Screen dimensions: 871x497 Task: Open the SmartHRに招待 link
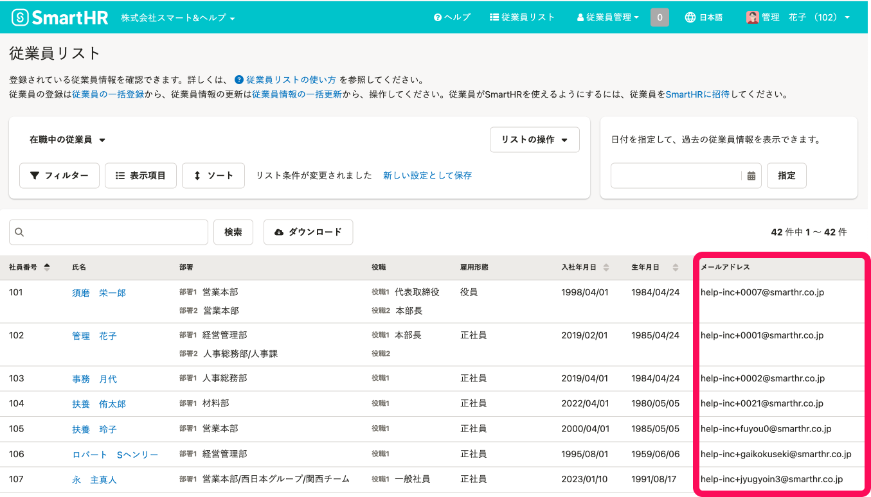pyautogui.click(x=697, y=94)
